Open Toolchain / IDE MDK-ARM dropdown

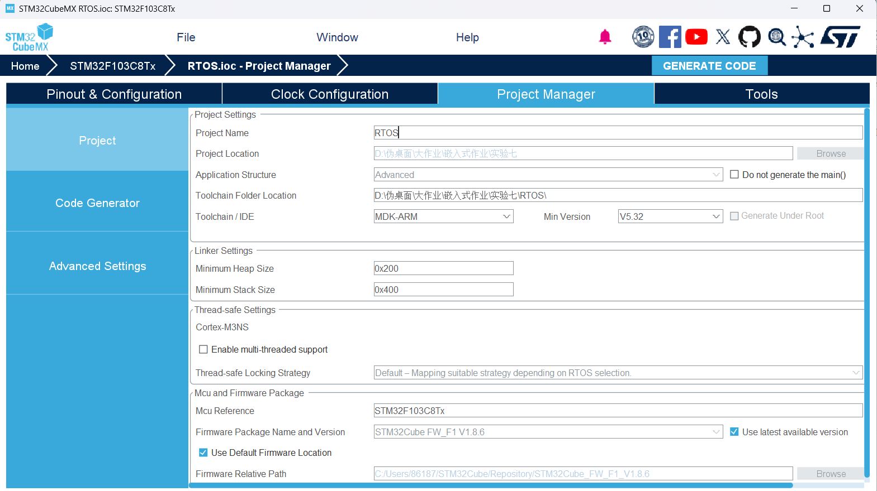click(x=444, y=216)
